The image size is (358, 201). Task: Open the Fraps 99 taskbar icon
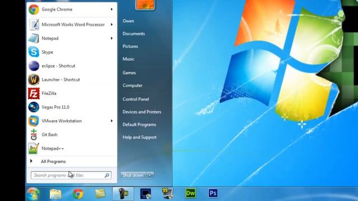pos(168,194)
